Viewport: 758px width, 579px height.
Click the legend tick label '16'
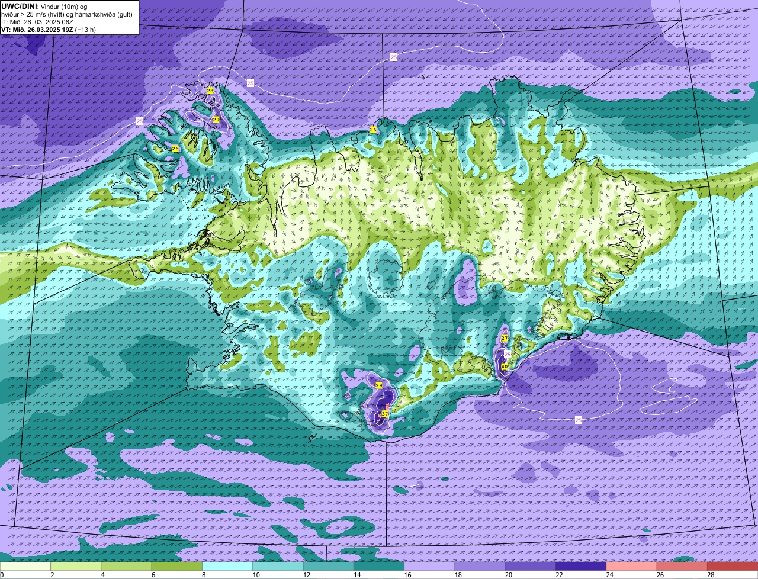(406, 574)
